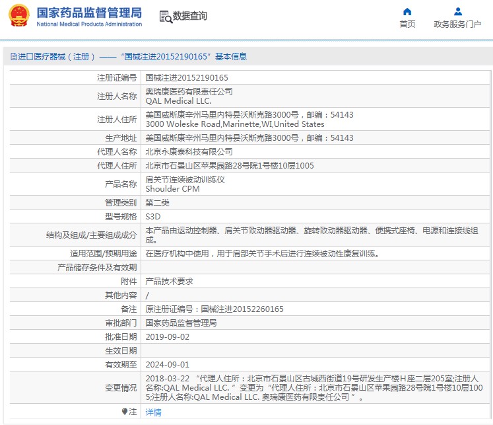Click the 首页 text link
The image size is (493, 425).
(407, 24)
